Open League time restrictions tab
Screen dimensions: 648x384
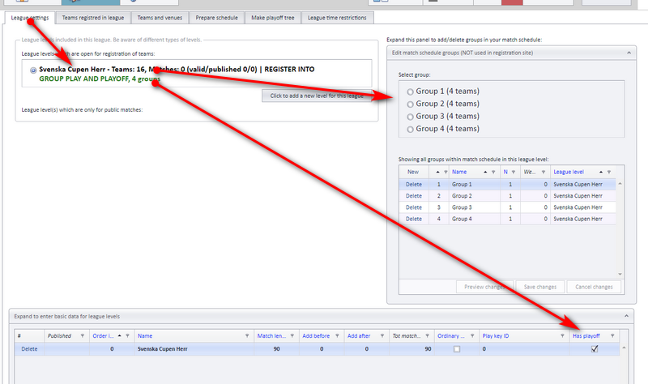pyautogui.click(x=337, y=18)
